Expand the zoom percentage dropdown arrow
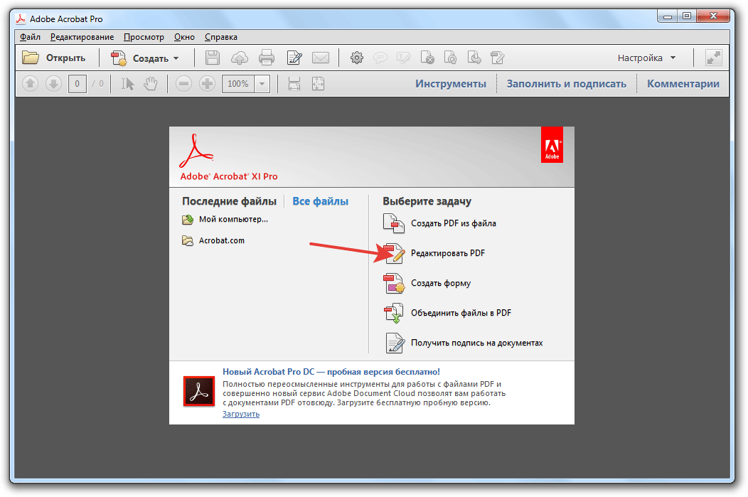Screen dimensions: 748x497 [262, 84]
